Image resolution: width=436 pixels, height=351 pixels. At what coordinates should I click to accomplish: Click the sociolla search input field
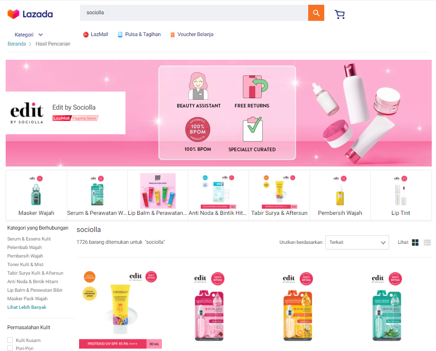tap(194, 13)
